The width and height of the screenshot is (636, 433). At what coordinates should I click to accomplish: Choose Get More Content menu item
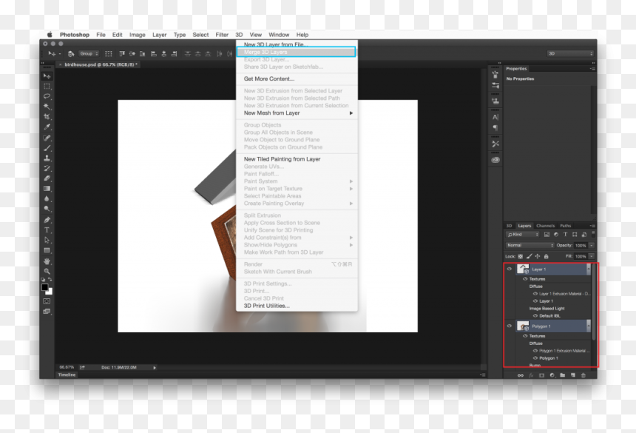297,78
